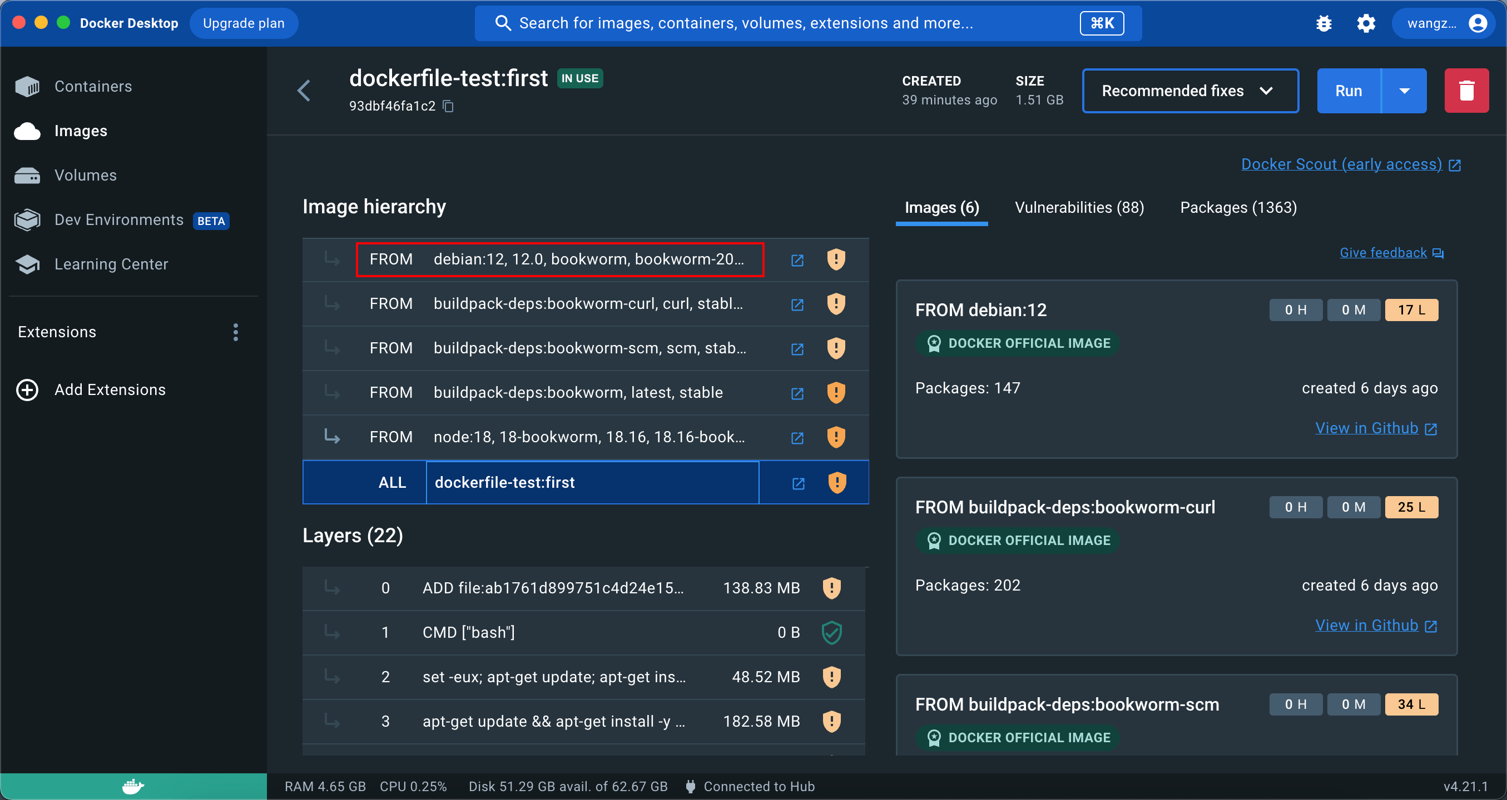
Task: Copy image ID 93dbf46fa1c2 via copy icon
Action: [448, 106]
